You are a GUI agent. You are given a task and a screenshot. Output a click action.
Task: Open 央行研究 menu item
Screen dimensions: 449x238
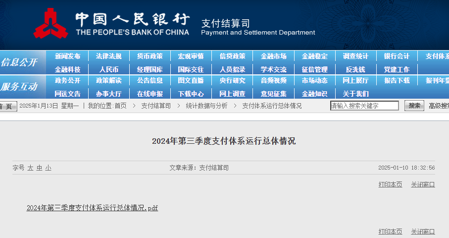click(x=233, y=81)
